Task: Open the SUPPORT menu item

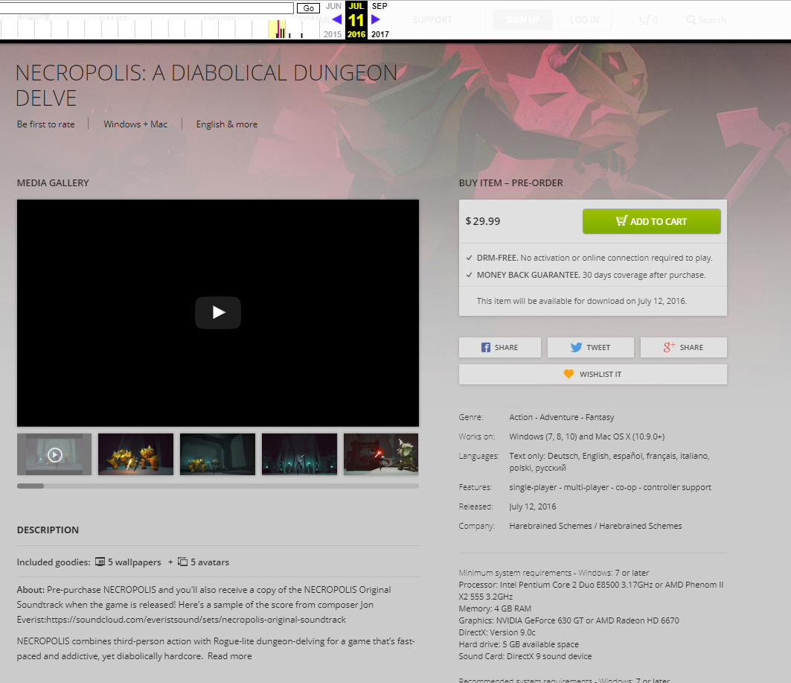Action: click(x=432, y=20)
